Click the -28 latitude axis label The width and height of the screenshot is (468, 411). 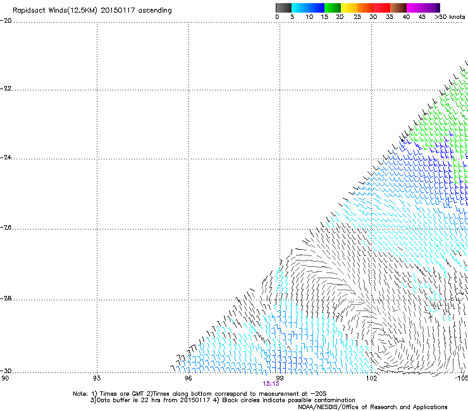click(x=6, y=298)
